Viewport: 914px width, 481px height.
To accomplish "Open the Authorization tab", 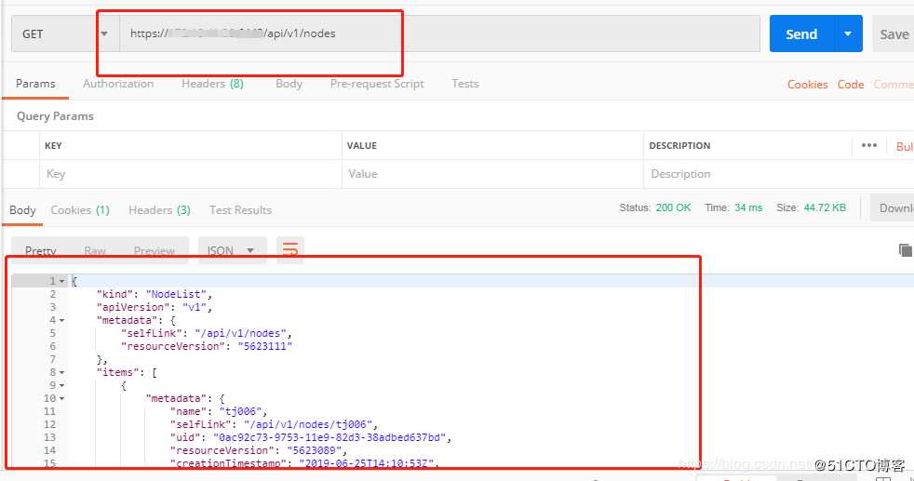I will 118,84.
